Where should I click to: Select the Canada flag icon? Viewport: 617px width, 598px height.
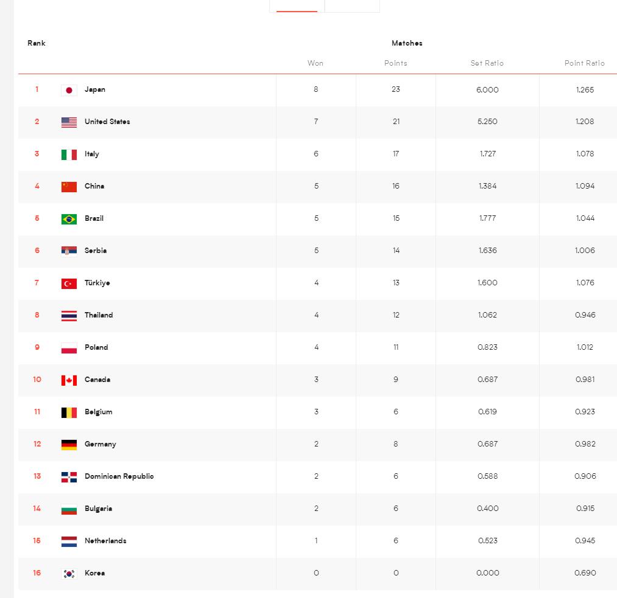[x=69, y=380]
